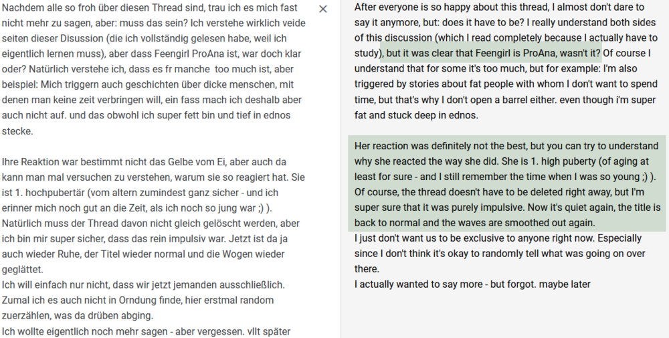Click the highlighted paragraph 'Her reaction was definitely not'
The image size is (669, 338).
[507, 184]
